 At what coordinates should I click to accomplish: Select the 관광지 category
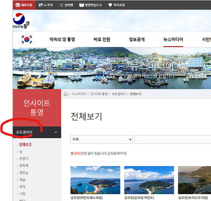click(24, 159)
